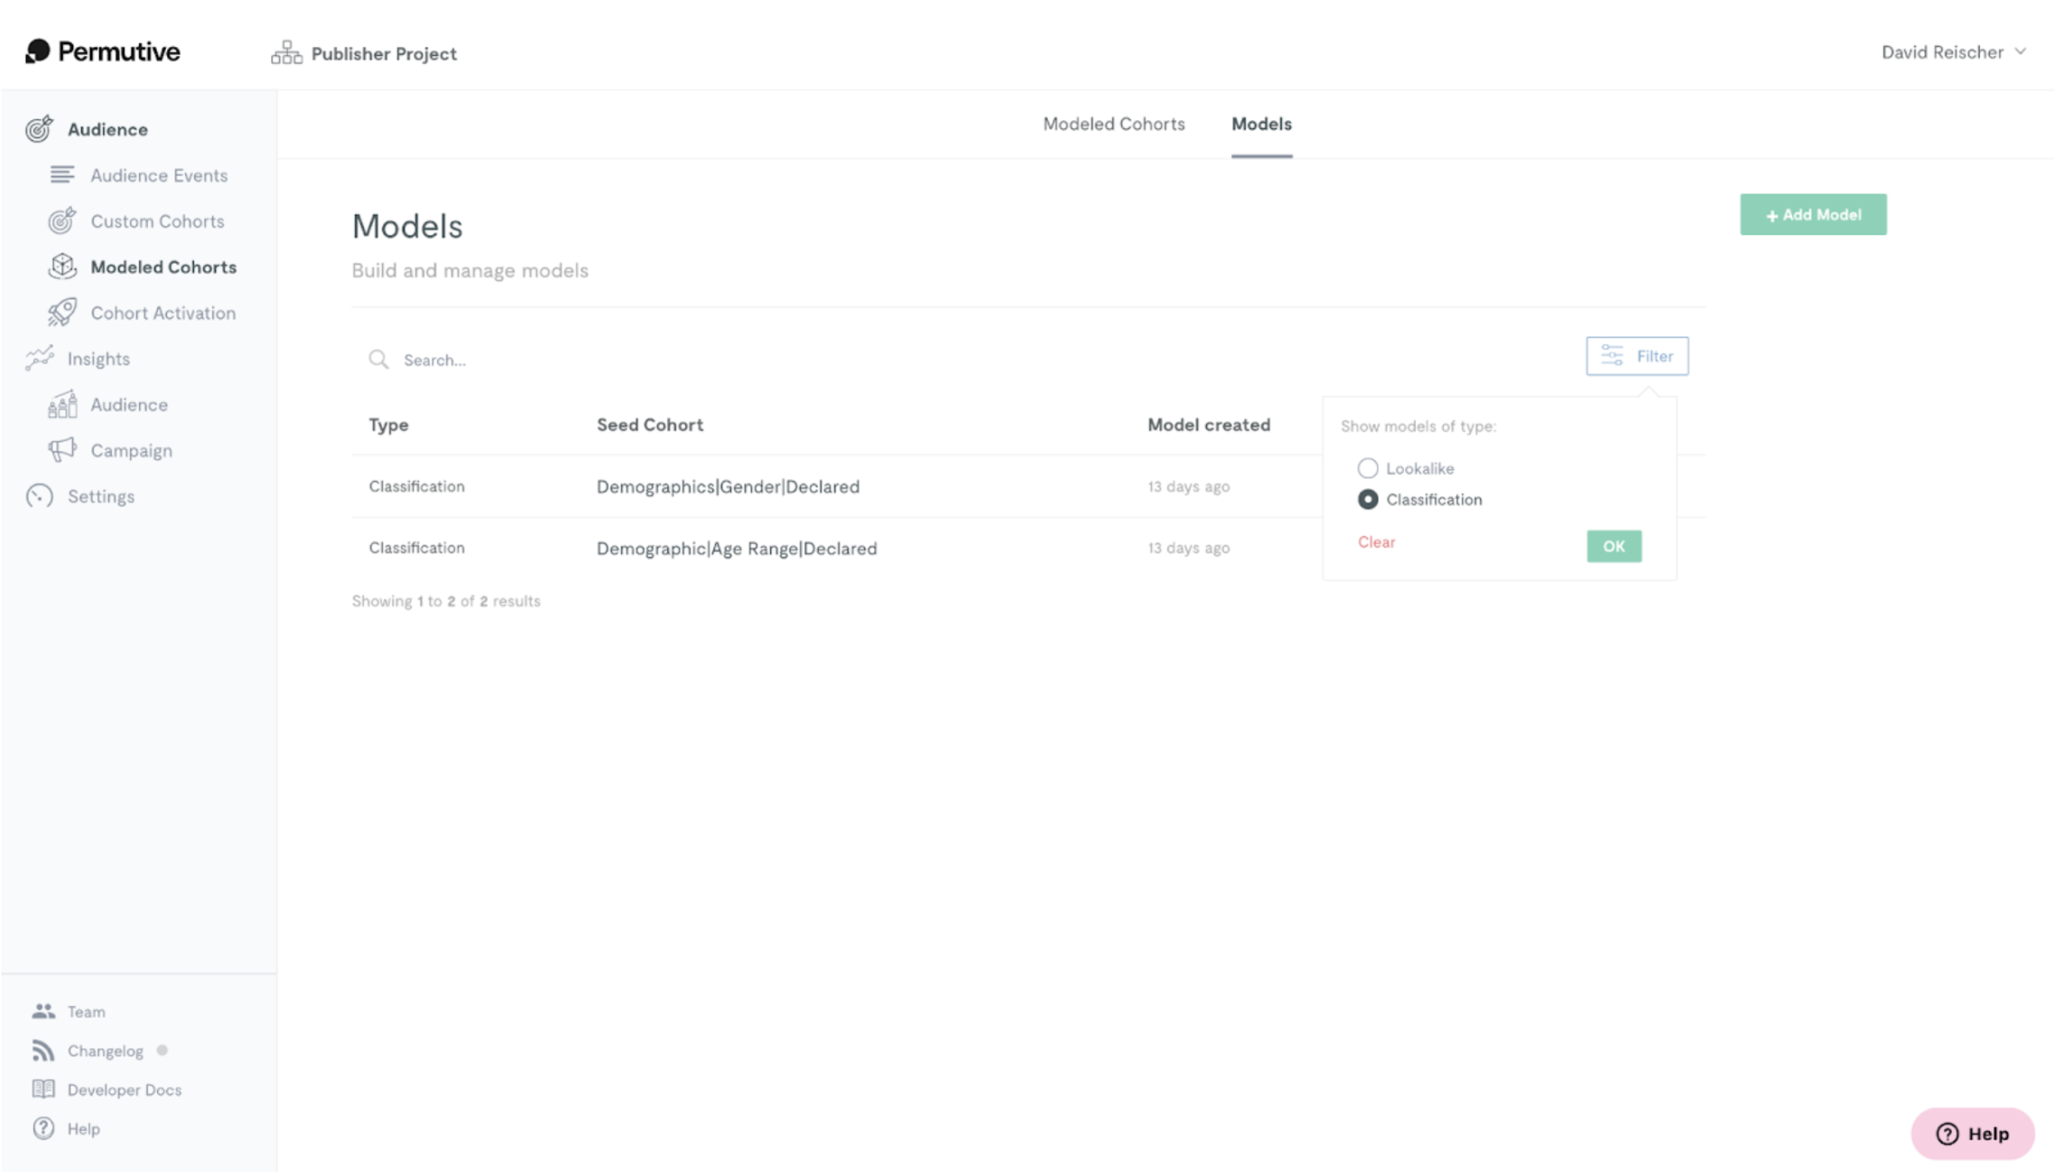Toggle the Filter dropdown button
2054x1173 pixels.
pyautogui.click(x=1637, y=356)
